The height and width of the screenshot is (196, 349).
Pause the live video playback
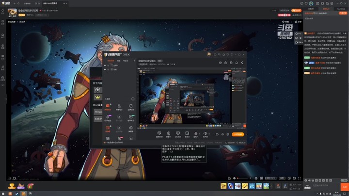tap(9, 178)
